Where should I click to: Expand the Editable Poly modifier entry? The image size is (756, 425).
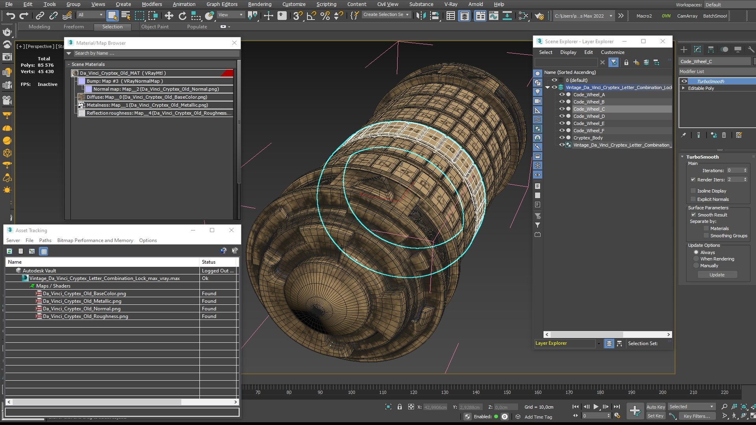click(x=684, y=88)
